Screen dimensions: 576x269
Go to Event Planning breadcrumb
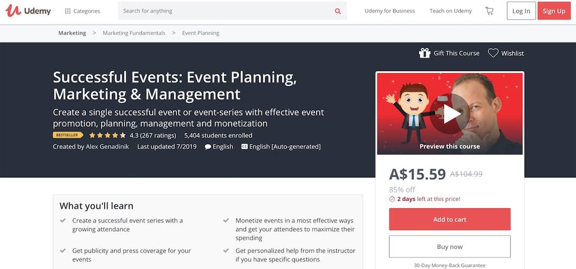click(201, 33)
